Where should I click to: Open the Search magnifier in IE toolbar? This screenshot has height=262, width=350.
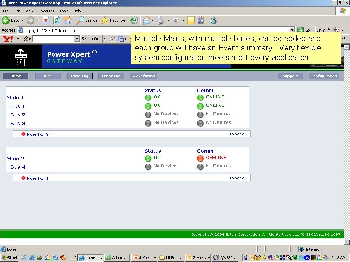tap(87, 20)
